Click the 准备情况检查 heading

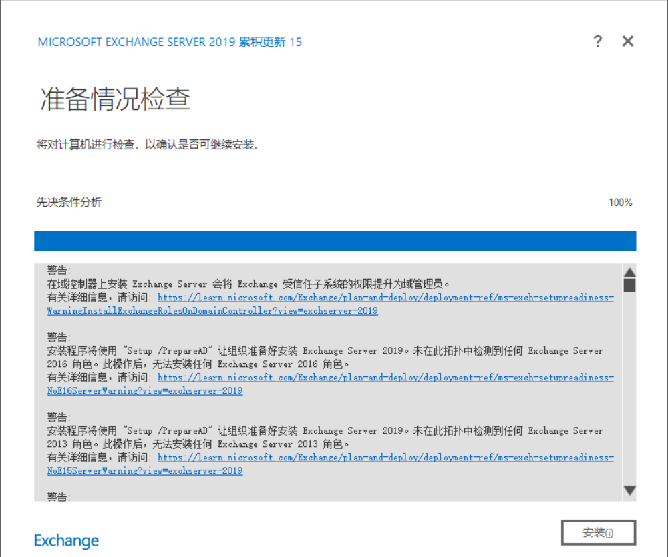115,99
